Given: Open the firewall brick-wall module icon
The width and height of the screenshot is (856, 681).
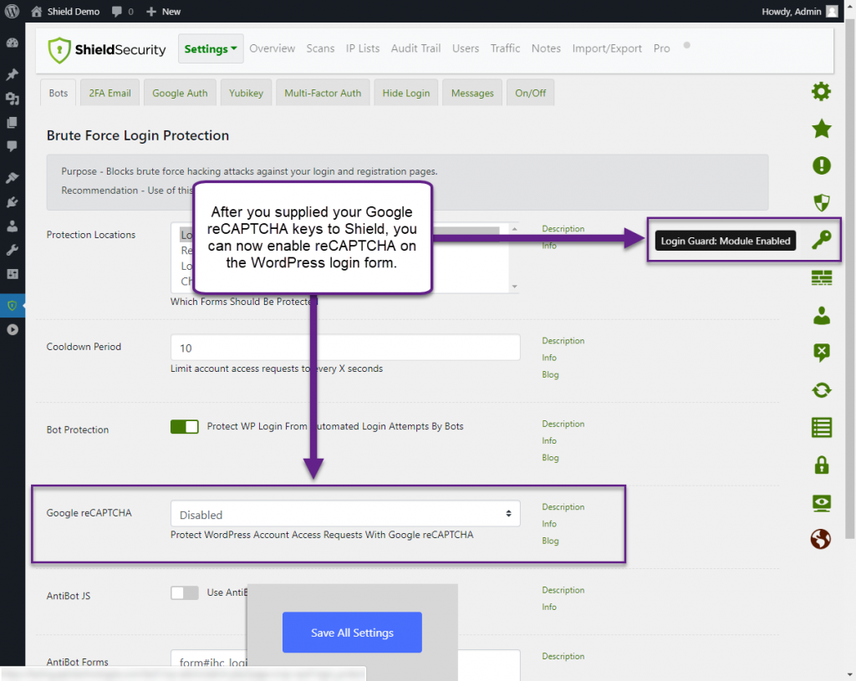Looking at the screenshot, I should tap(821, 277).
